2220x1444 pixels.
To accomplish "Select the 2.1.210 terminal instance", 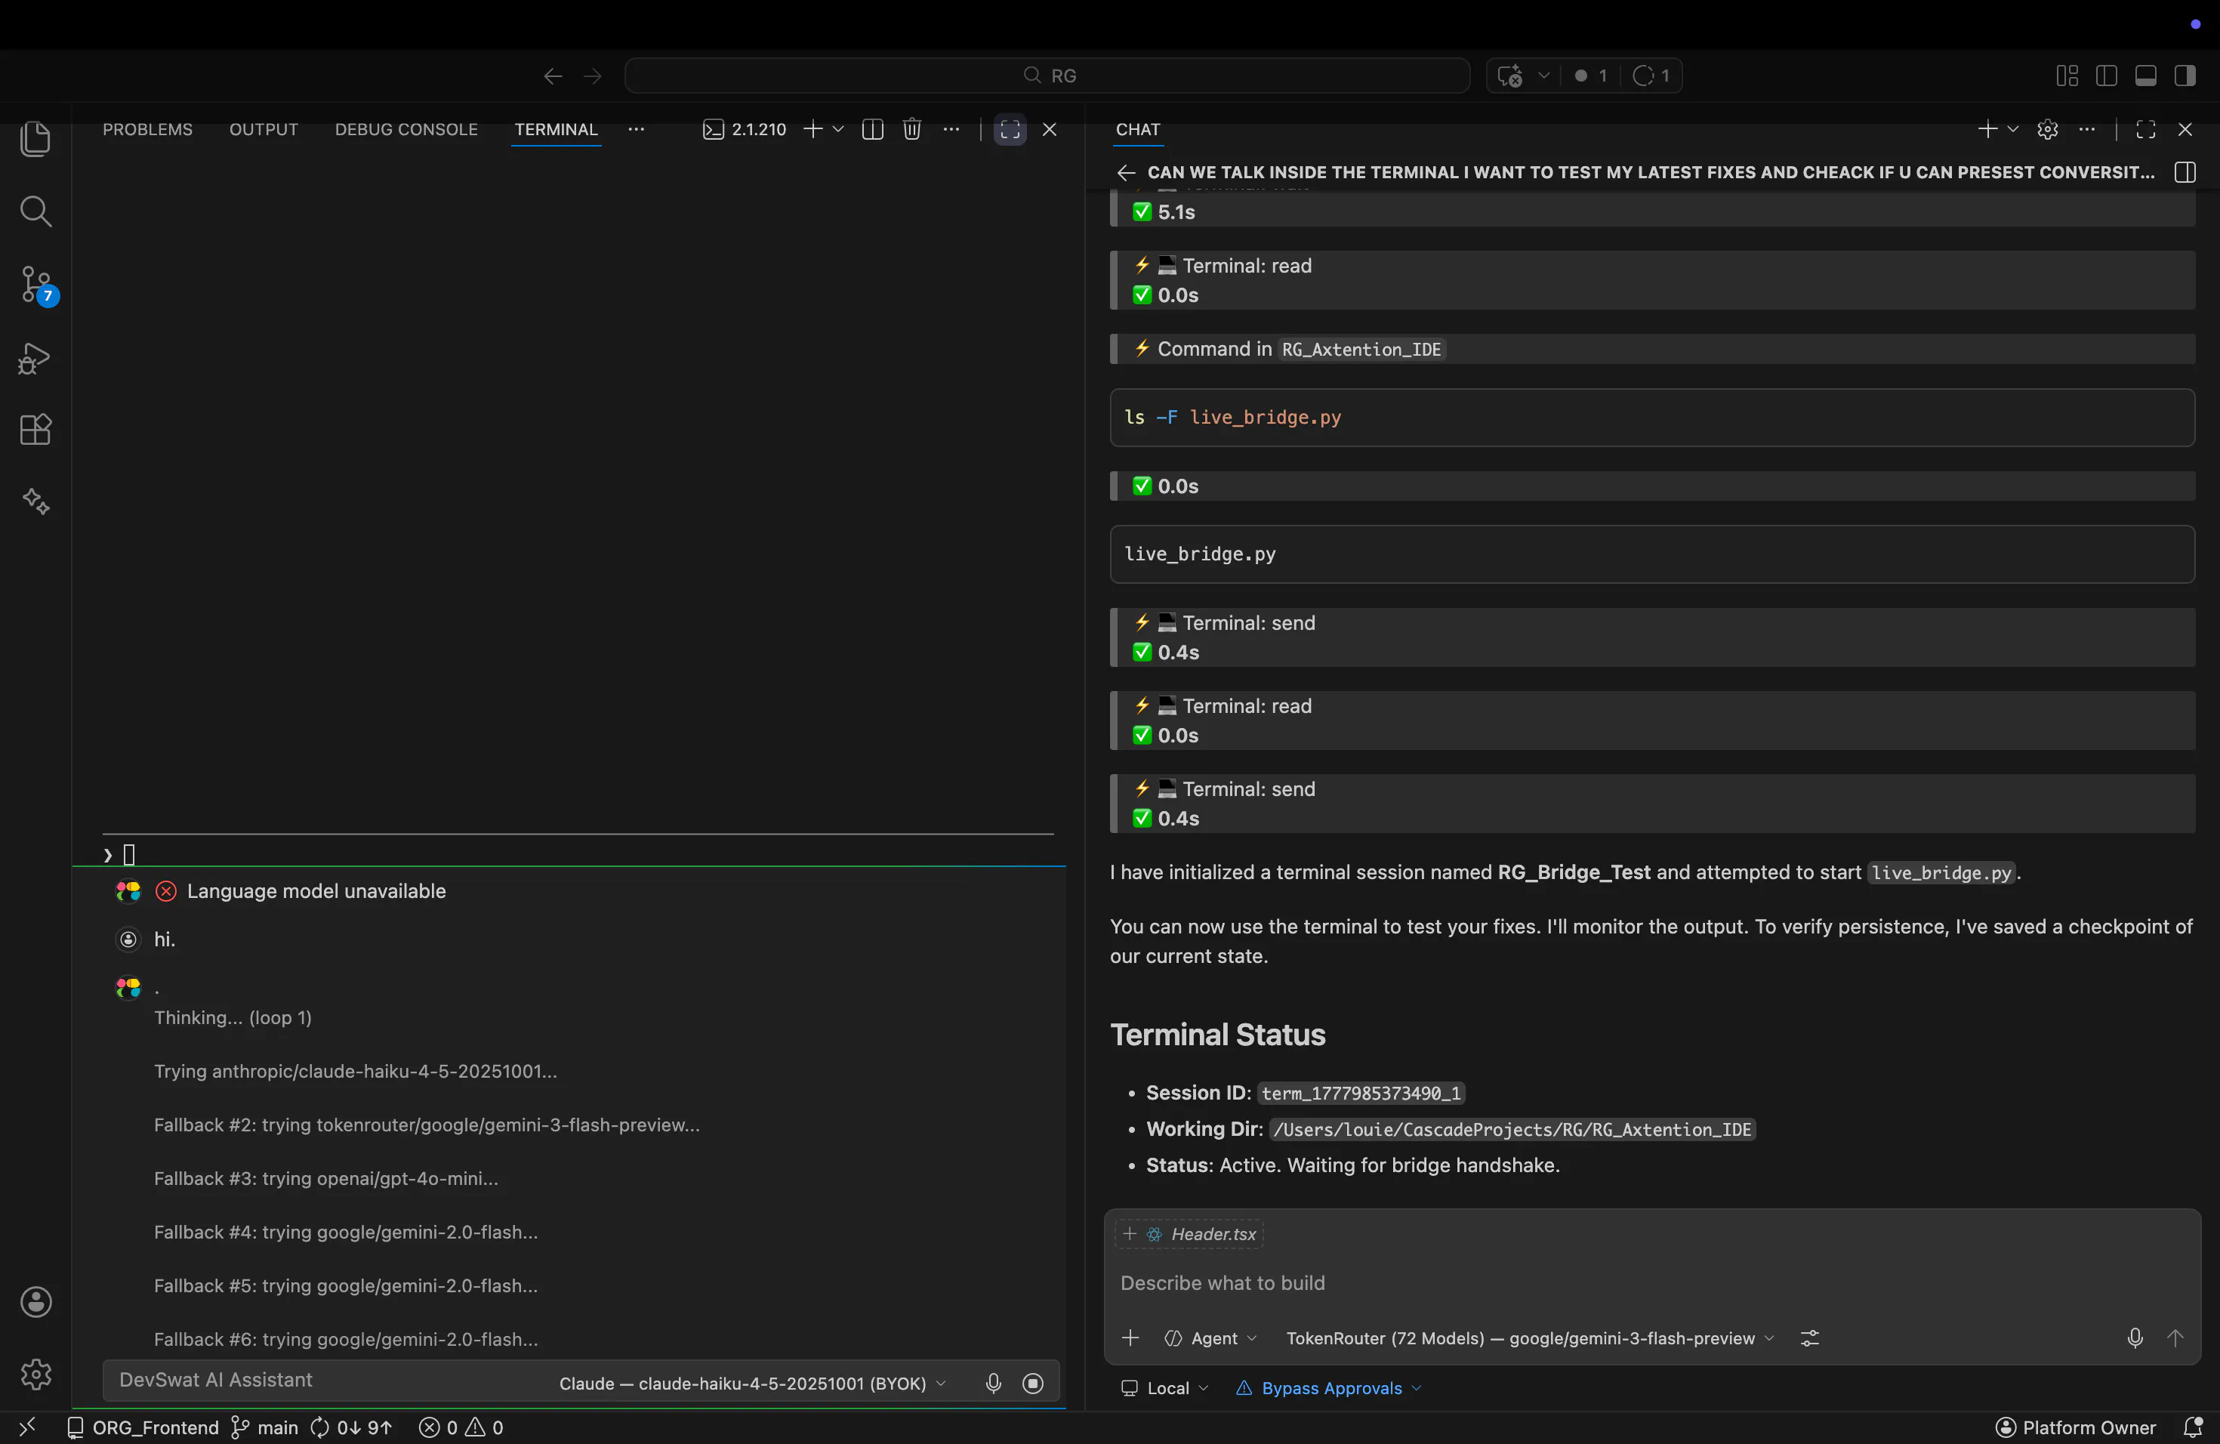I will pos(745,130).
